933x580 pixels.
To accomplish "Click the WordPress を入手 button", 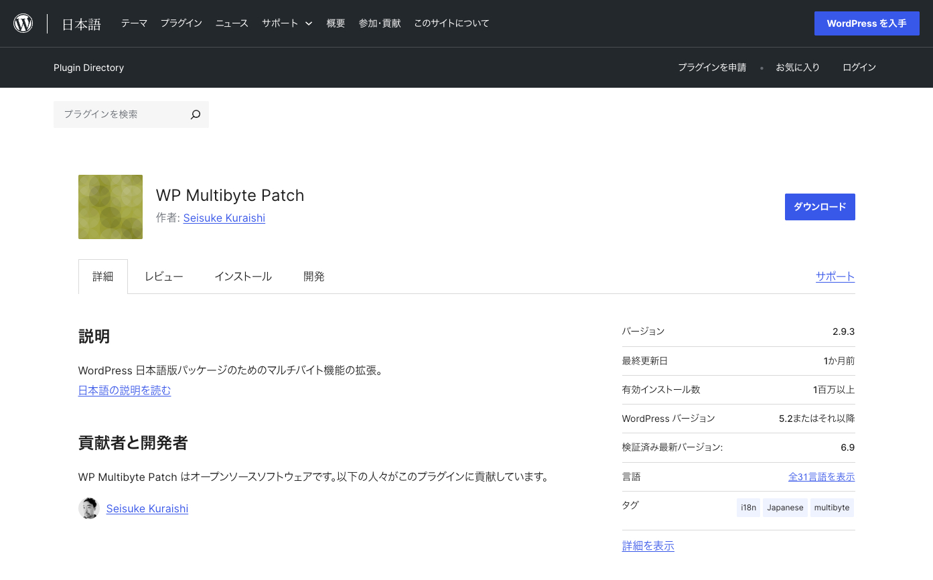I will [866, 23].
